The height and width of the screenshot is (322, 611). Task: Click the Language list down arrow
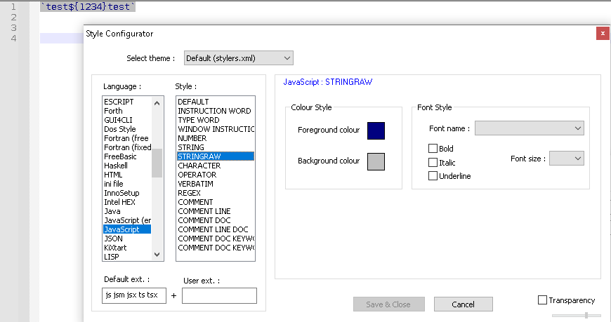point(157,255)
